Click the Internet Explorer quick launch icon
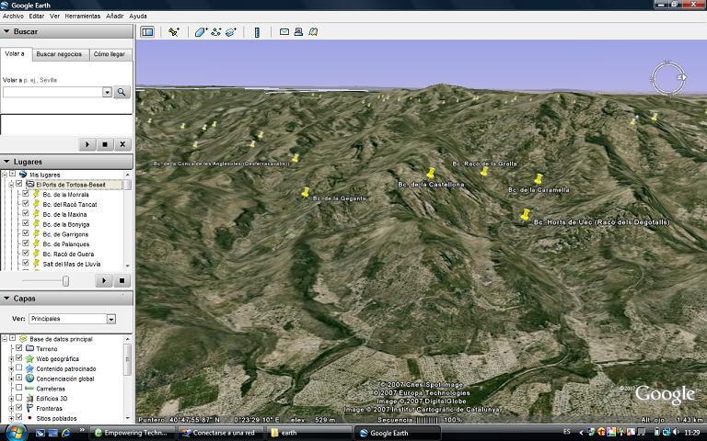Image resolution: width=707 pixels, height=441 pixels. pos(66,433)
